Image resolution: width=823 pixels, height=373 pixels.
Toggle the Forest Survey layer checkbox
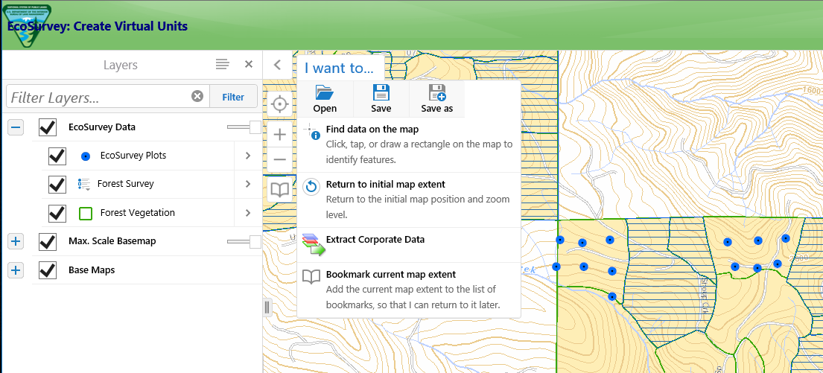click(x=57, y=184)
